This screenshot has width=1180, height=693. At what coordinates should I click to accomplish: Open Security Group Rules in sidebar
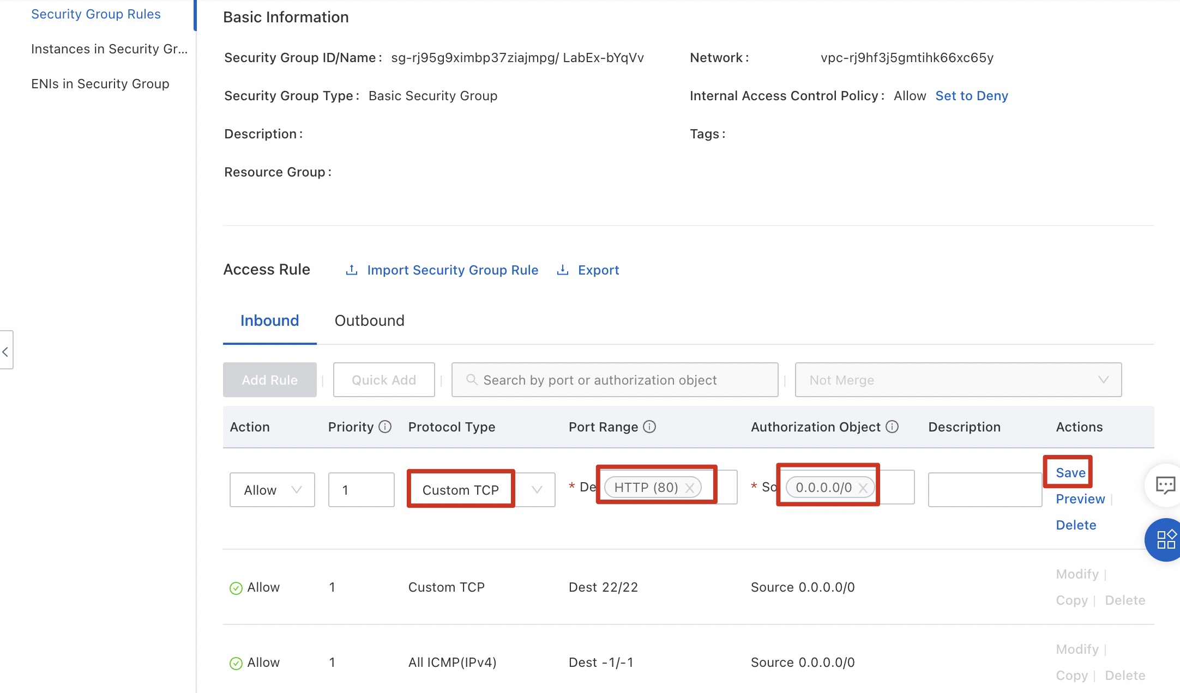(96, 14)
